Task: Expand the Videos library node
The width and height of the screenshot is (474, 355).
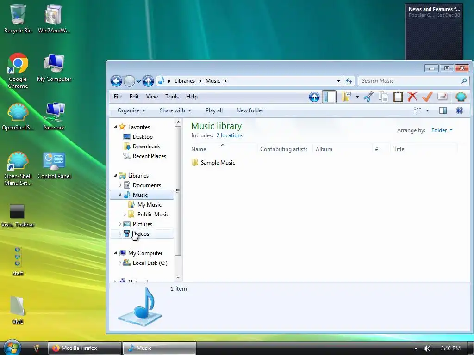Action: point(120,233)
